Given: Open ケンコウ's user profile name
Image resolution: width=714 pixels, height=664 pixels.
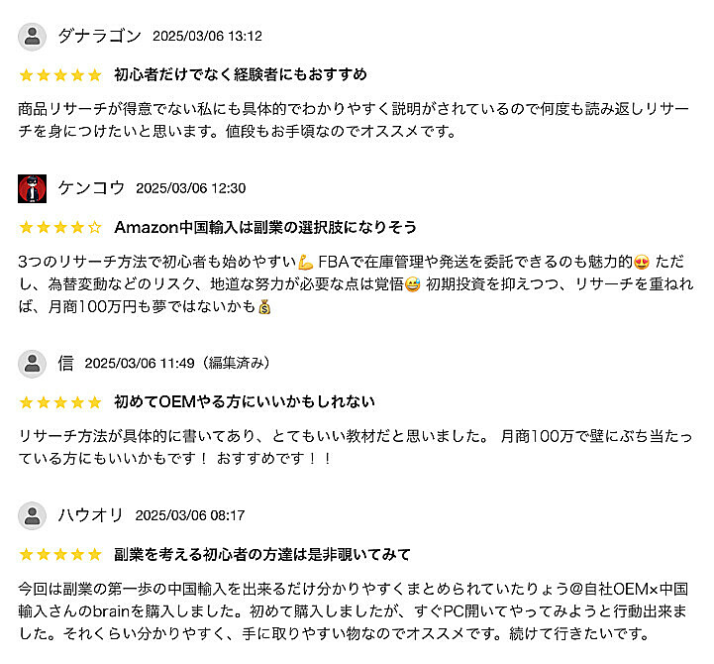Looking at the screenshot, I should (91, 188).
